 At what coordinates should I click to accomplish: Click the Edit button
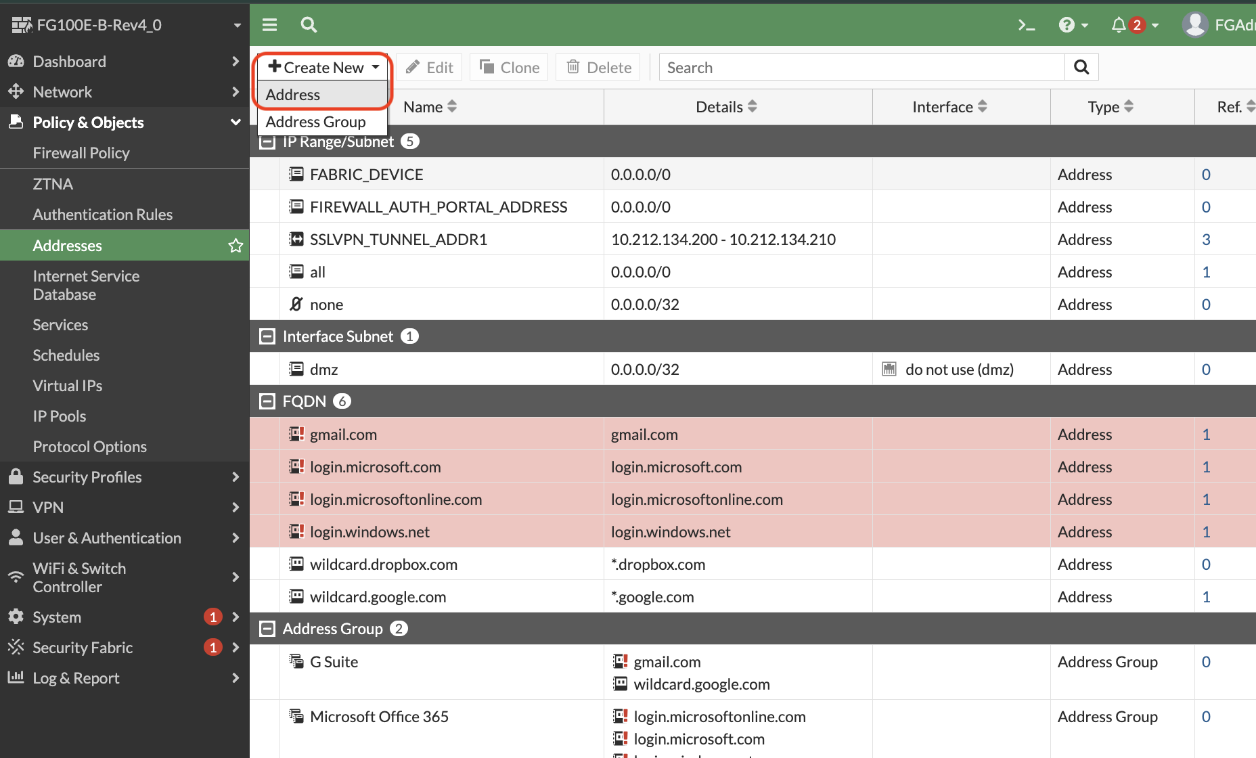click(x=430, y=67)
